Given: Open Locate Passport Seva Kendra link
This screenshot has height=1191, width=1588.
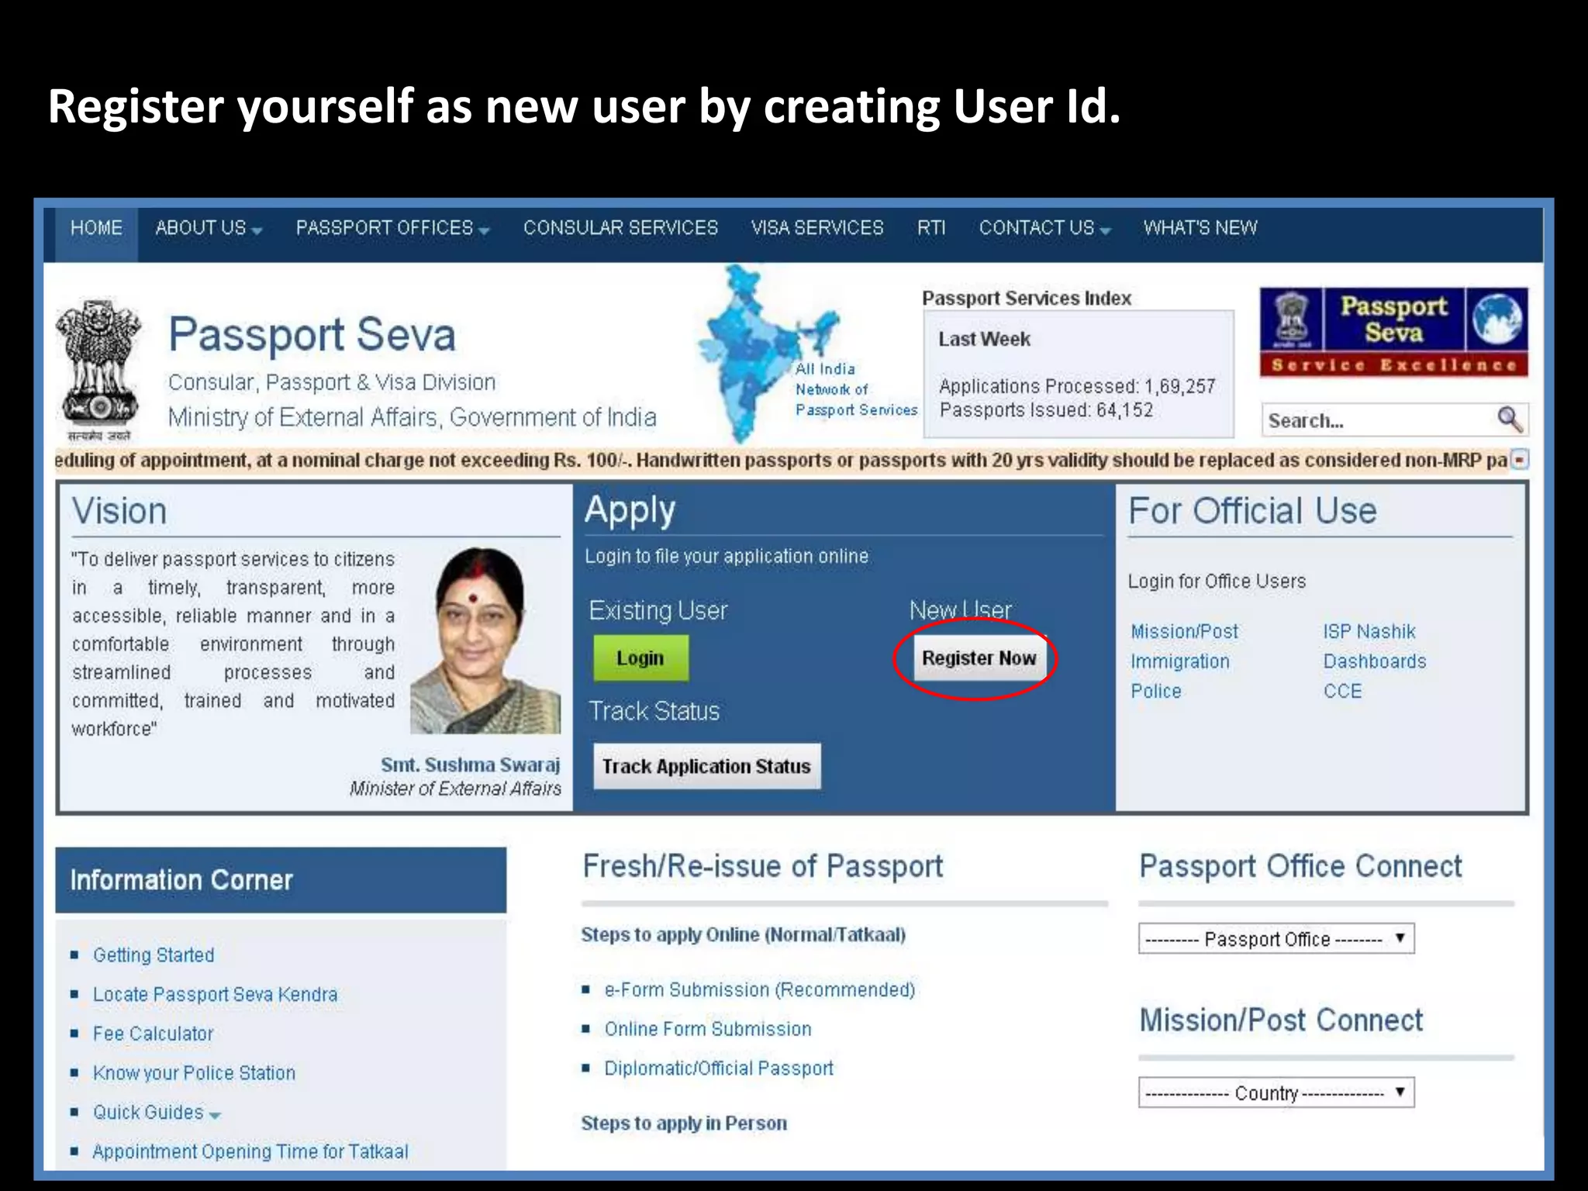Looking at the screenshot, I should pyautogui.click(x=216, y=994).
